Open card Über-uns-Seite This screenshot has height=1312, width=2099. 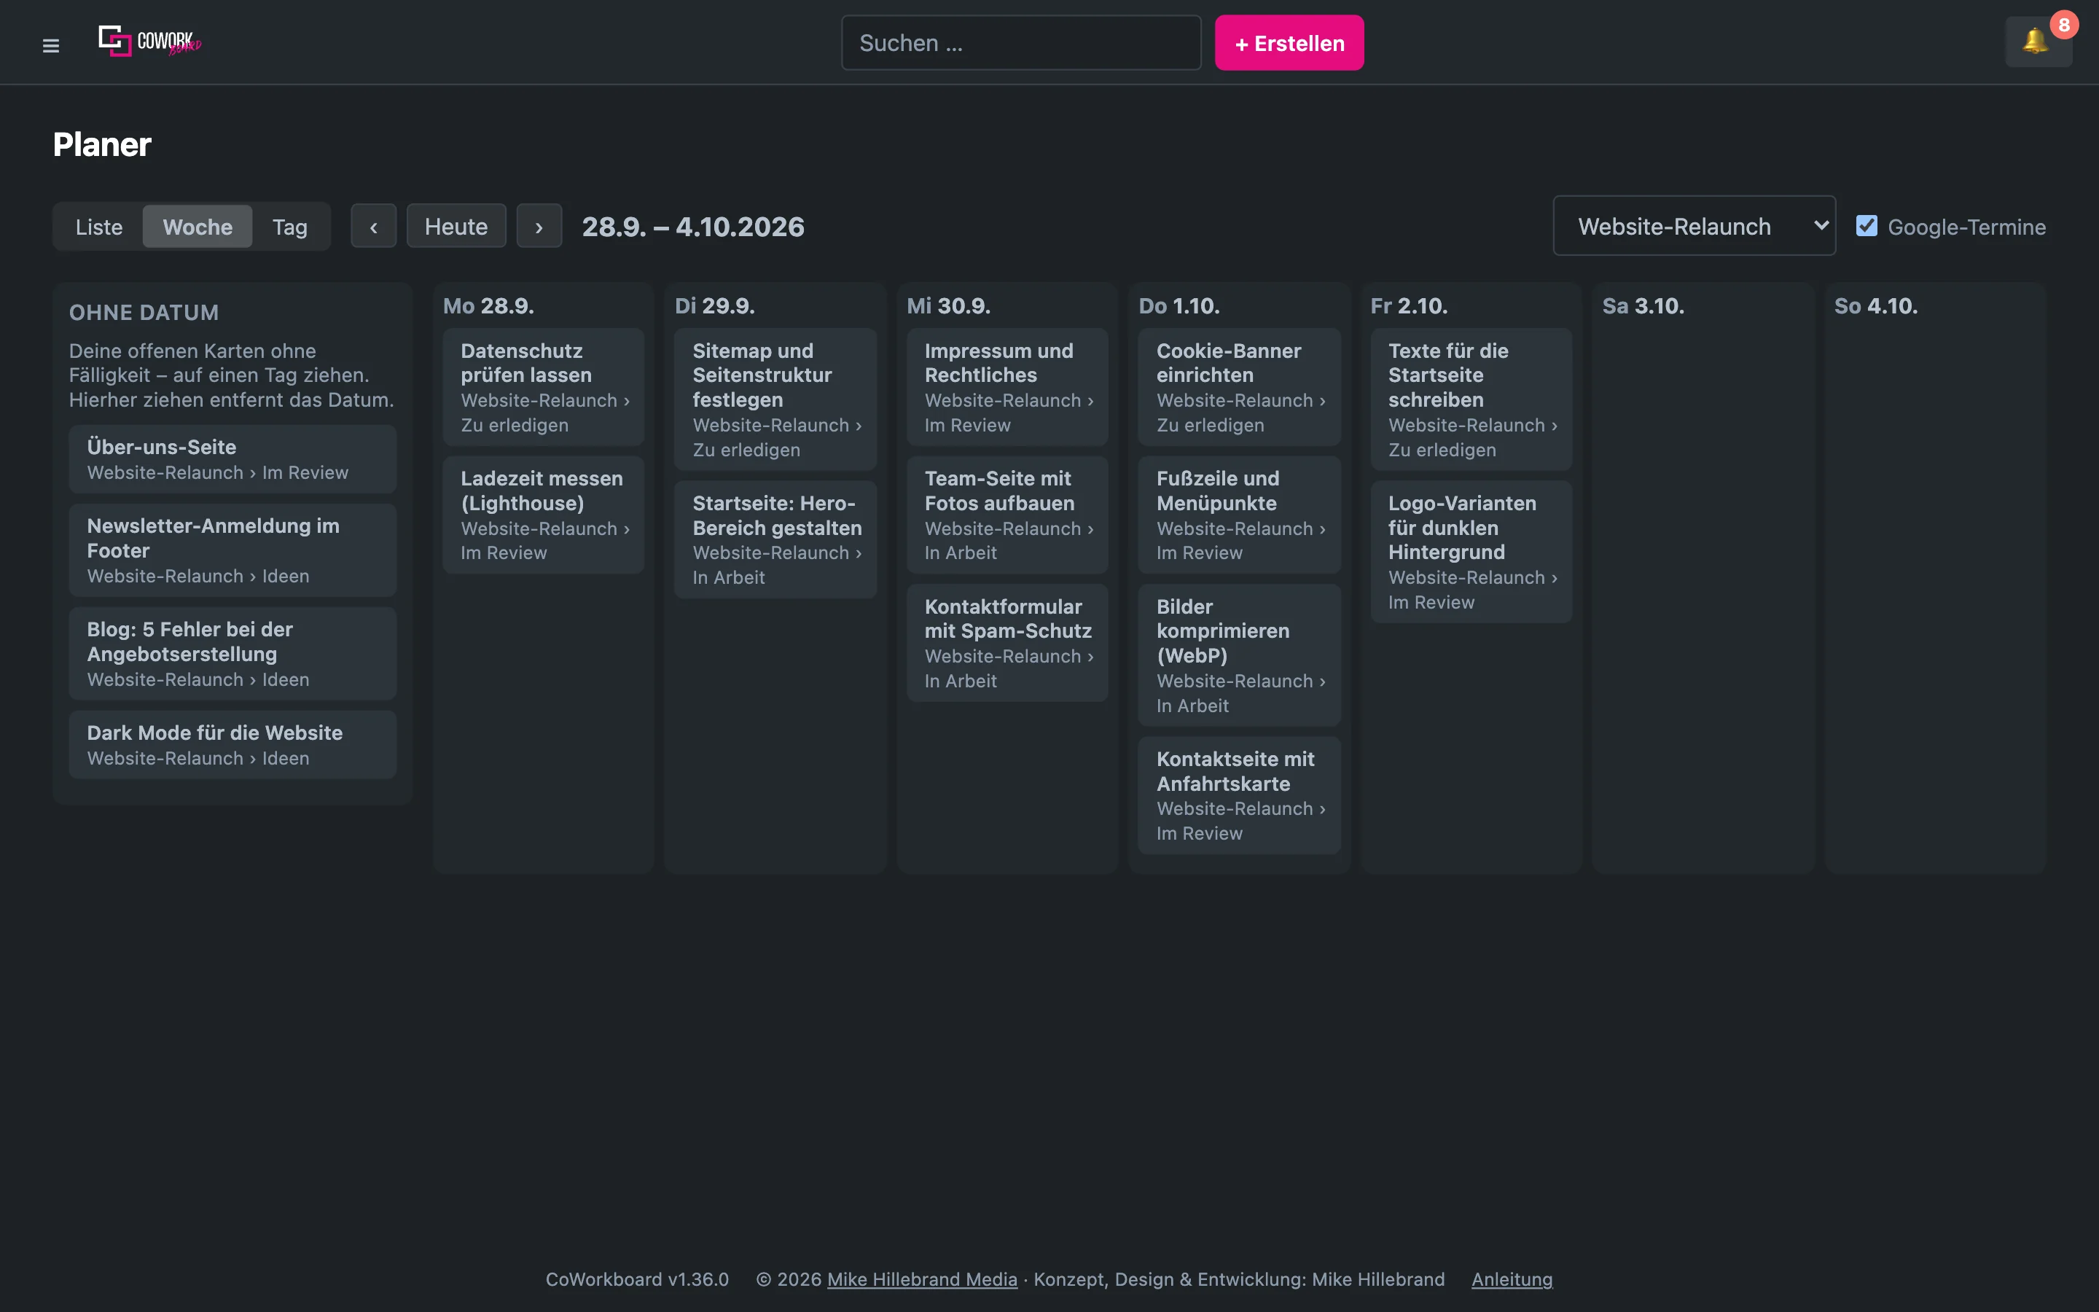tap(232, 459)
